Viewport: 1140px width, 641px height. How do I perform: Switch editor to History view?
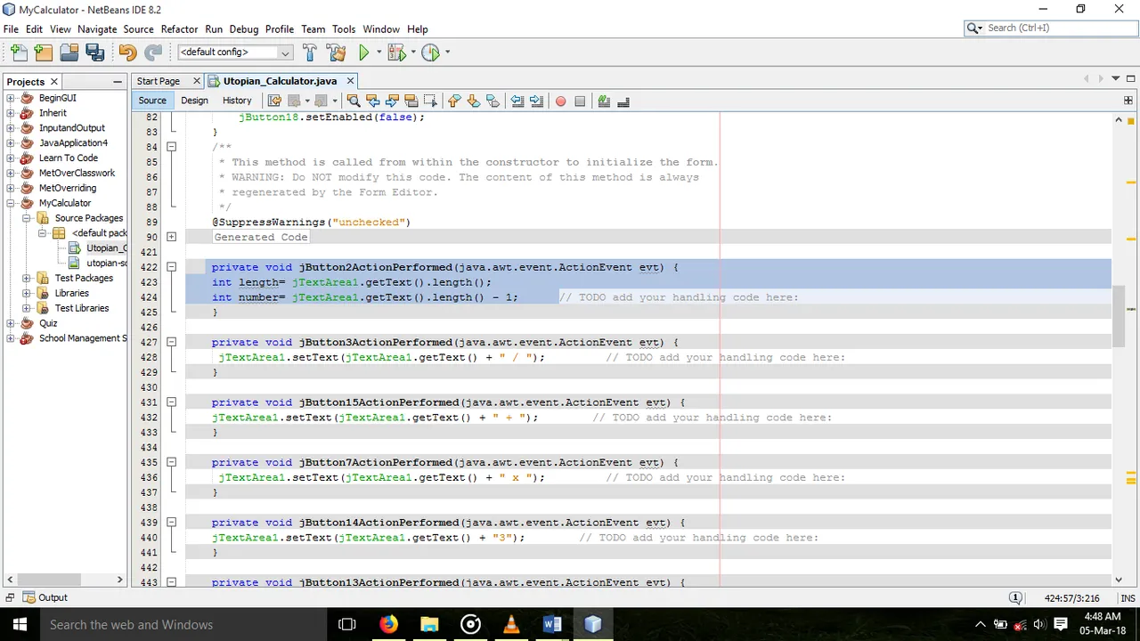237,101
